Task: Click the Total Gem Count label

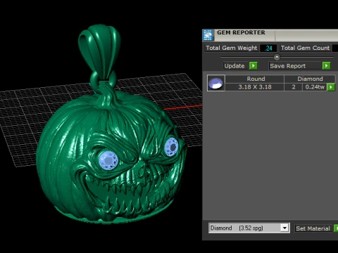Action: (x=306, y=48)
